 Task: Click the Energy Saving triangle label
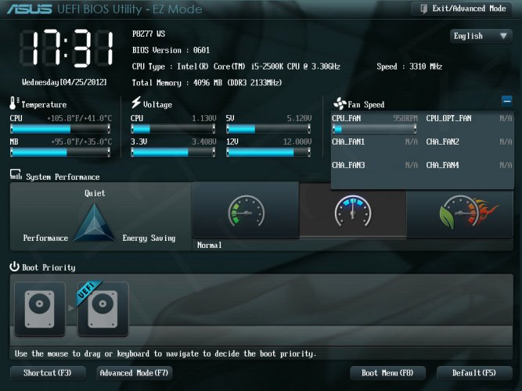[149, 239]
